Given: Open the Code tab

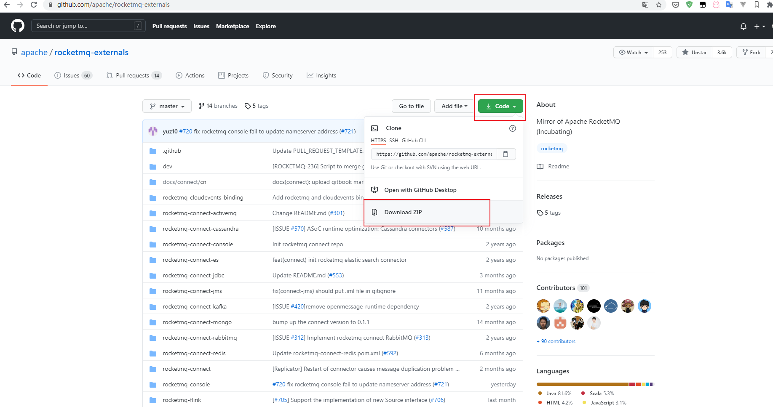Looking at the screenshot, I should coord(29,75).
